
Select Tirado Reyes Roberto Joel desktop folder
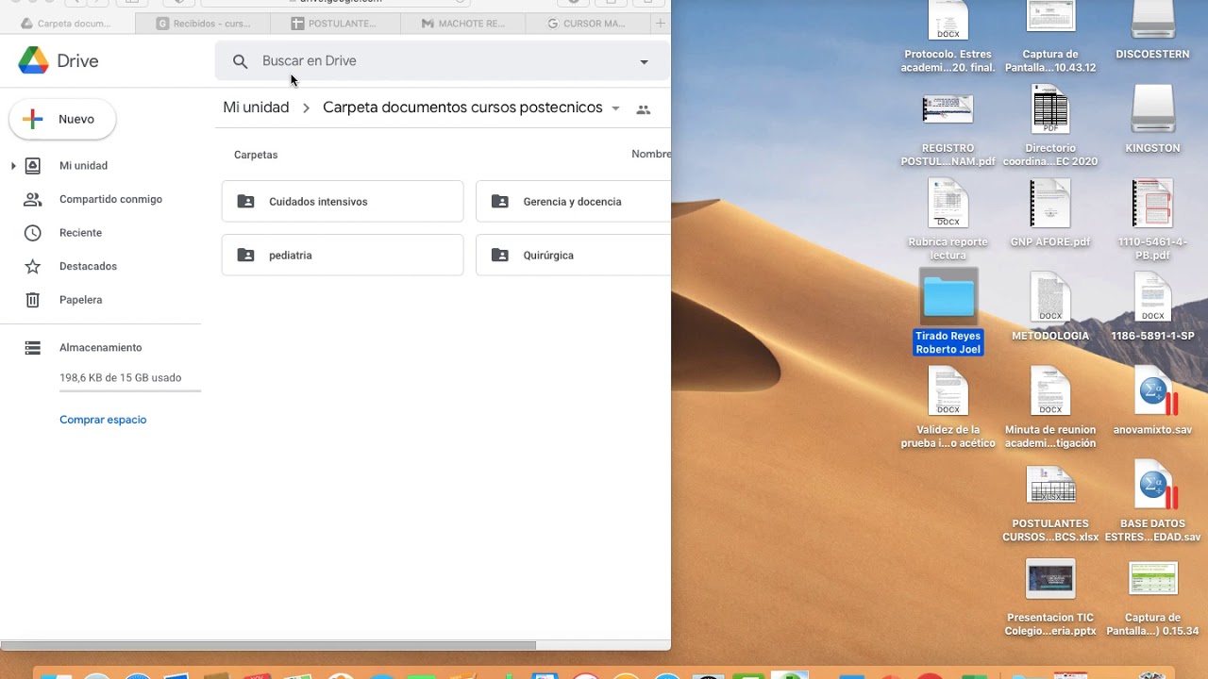pos(948,311)
